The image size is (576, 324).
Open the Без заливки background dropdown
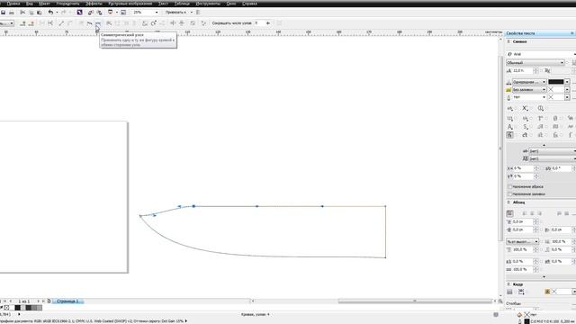pyautogui.click(x=529, y=90)
